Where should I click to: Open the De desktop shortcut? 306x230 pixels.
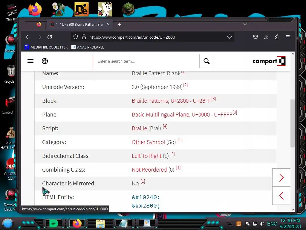(82, 9)
